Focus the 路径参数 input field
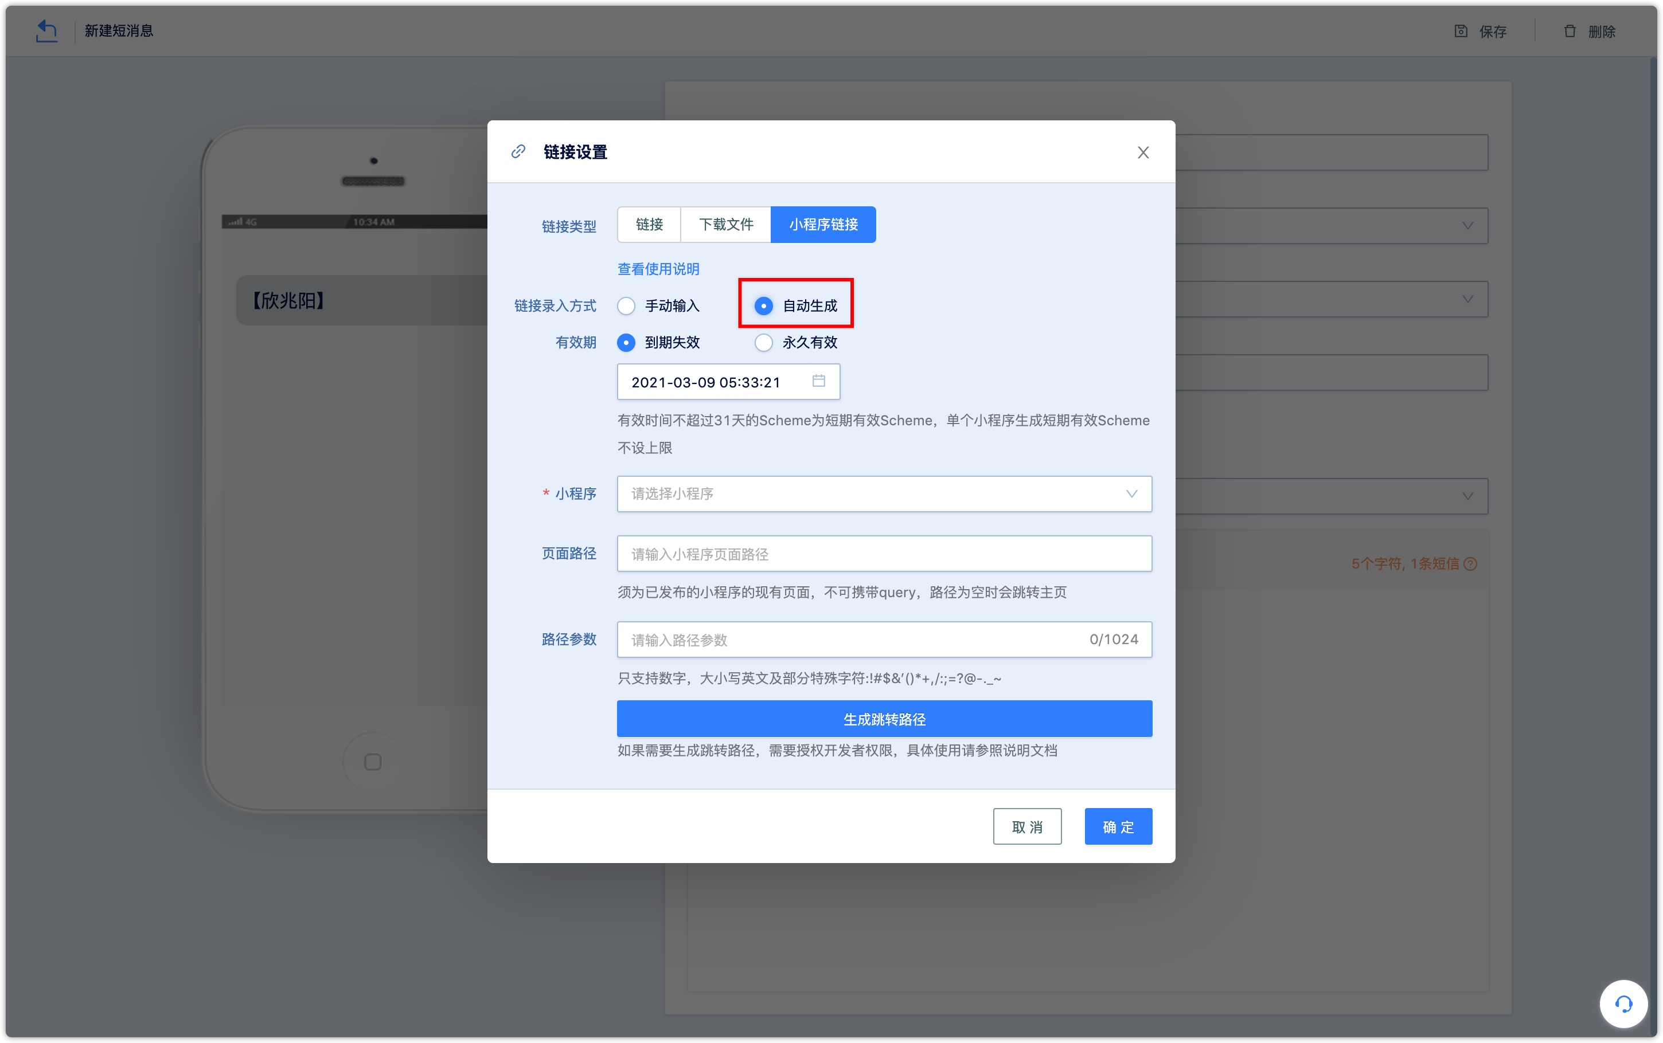Image resolution: width=1663 pixels, height=1043 pixels. point(885,640)
